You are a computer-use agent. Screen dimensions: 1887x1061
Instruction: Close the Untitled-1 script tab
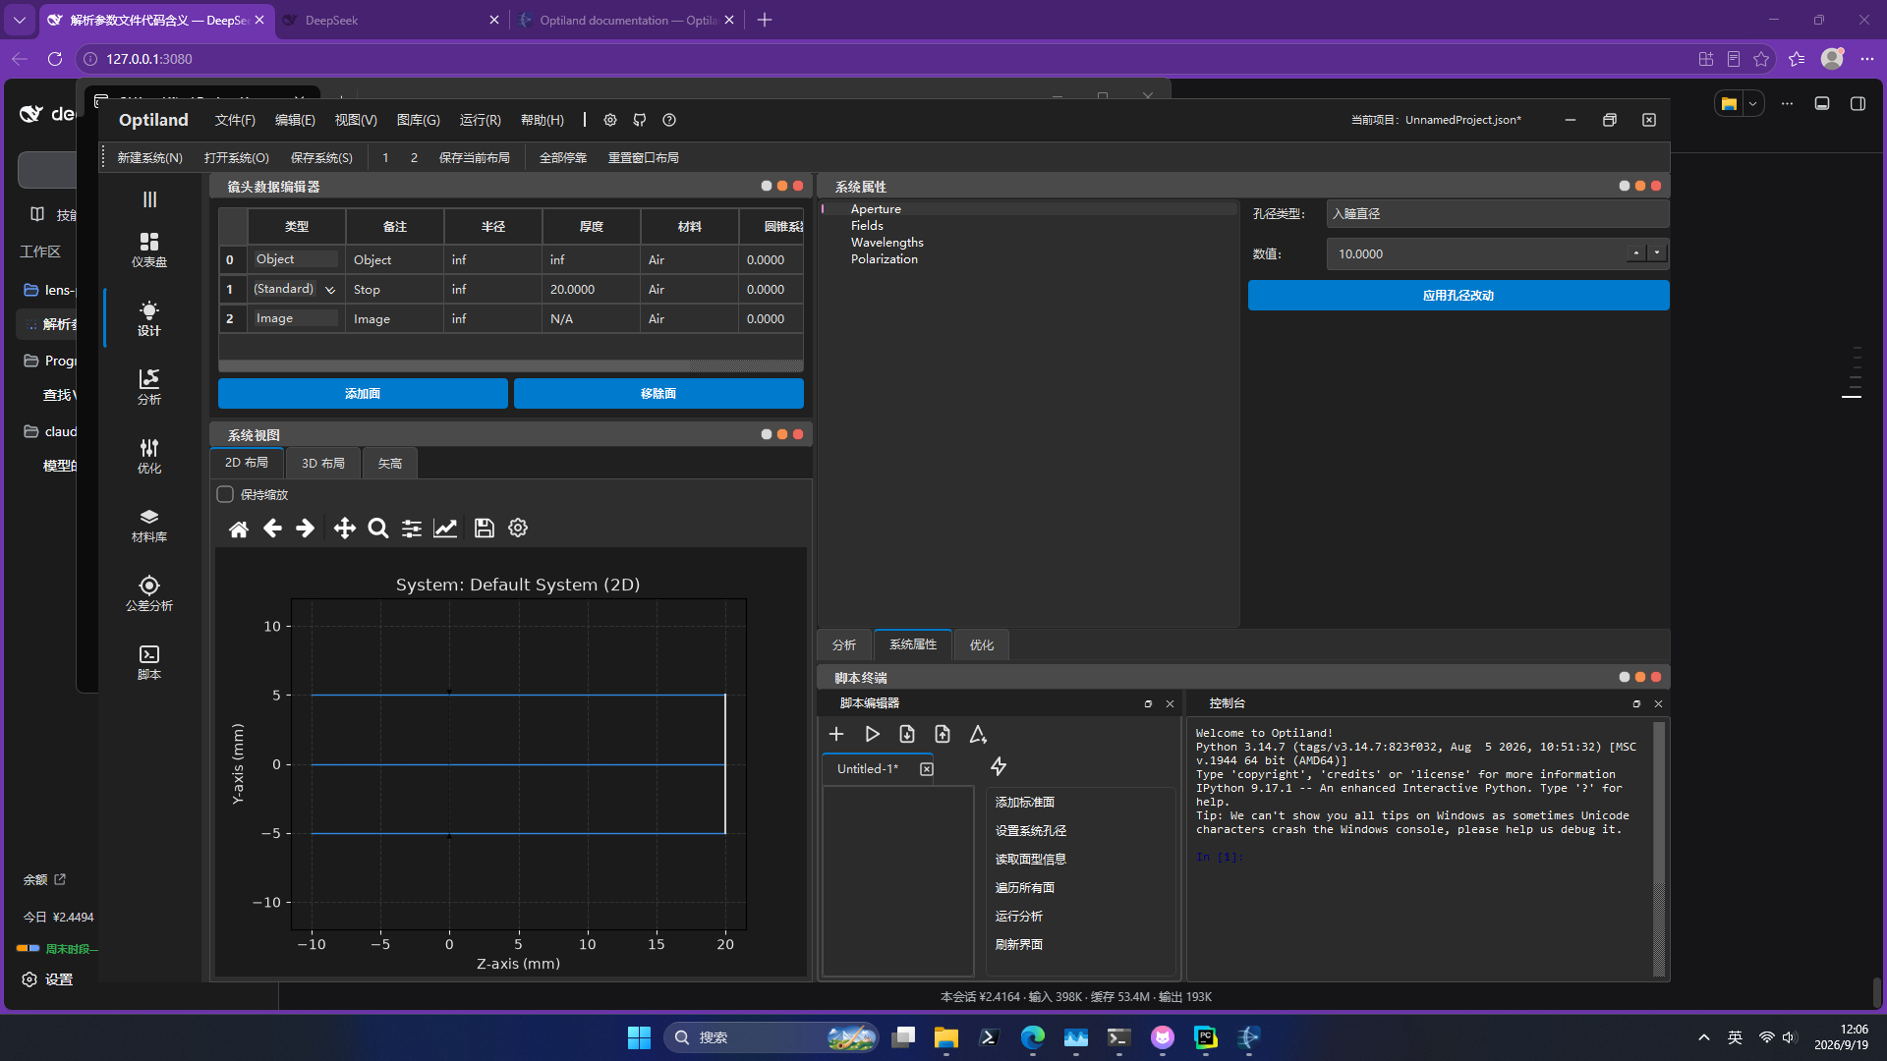927,769
